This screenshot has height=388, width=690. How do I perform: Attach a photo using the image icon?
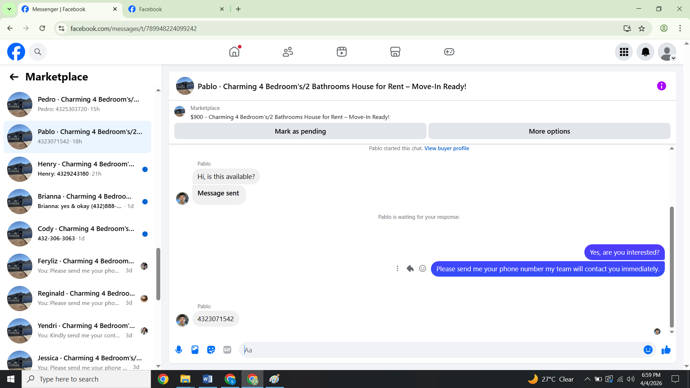(195, 350)
